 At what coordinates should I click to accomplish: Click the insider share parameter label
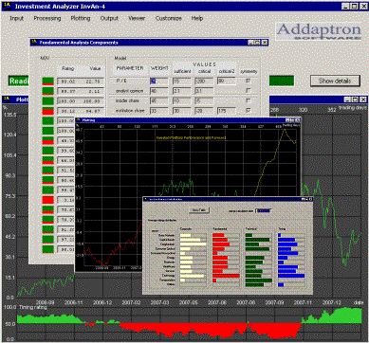(x=127, y=100)
